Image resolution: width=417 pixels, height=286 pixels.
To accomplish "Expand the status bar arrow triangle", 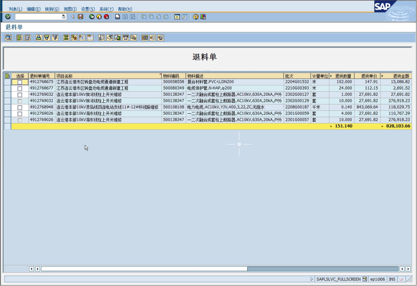I will pyautogui.click(x=312, y=279).
